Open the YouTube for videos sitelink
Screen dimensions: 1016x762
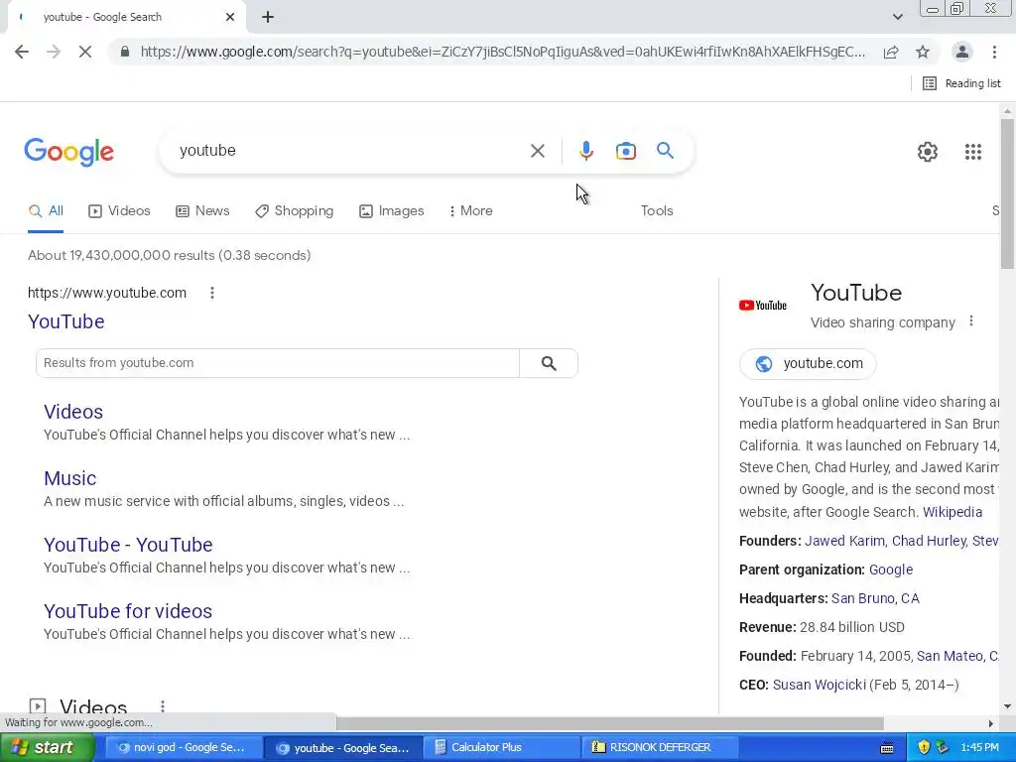coord(128,611)
